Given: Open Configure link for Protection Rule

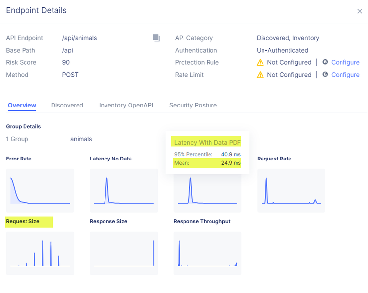Looking at the screenshot, I should coord(345,62).
